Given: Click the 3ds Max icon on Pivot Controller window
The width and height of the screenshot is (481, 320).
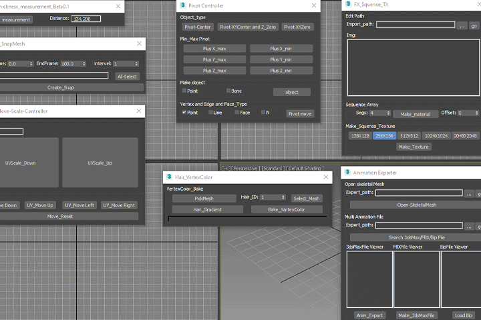Looking at the screenshot, I should (x=183, y=5).
